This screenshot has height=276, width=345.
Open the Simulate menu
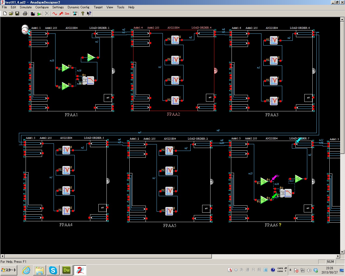point(26,7)
